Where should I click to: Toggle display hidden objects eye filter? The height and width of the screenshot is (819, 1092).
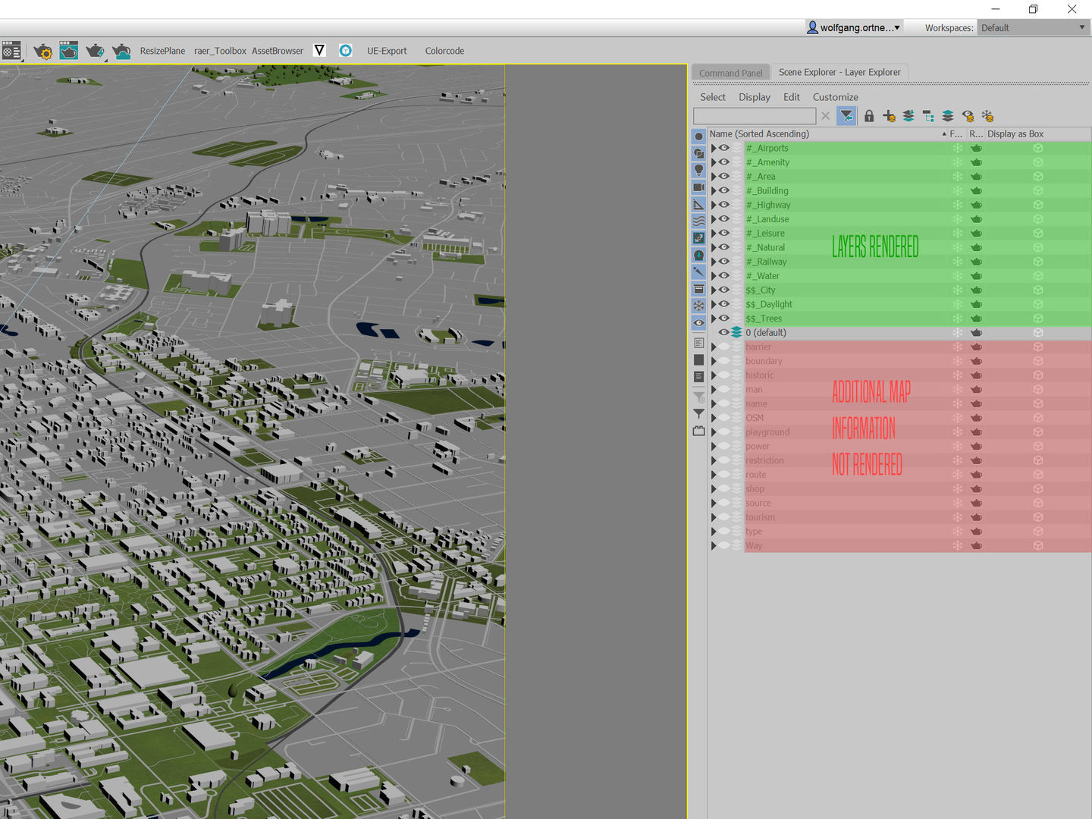[x=698, y=322]
